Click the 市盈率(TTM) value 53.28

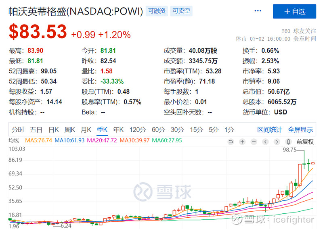click(x=214, y=71)
